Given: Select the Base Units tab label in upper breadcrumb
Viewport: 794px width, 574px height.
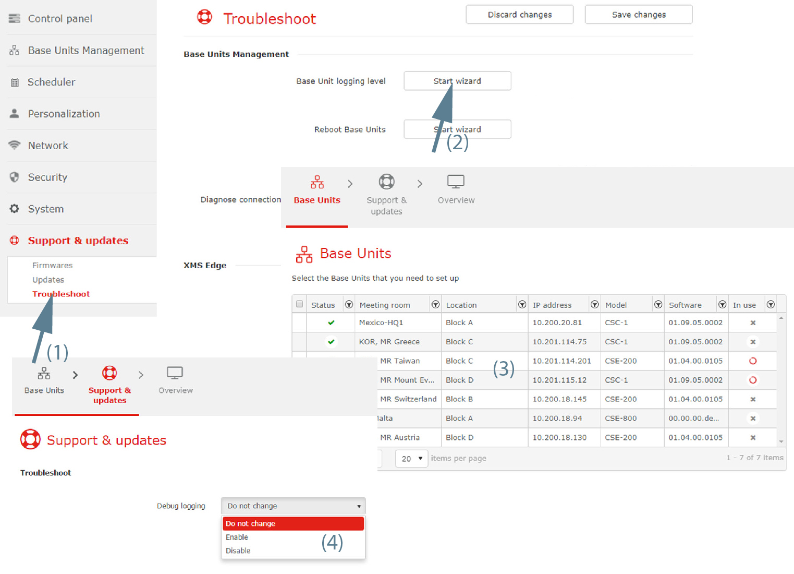Looking at the screenshot, I should click(317, 200).
